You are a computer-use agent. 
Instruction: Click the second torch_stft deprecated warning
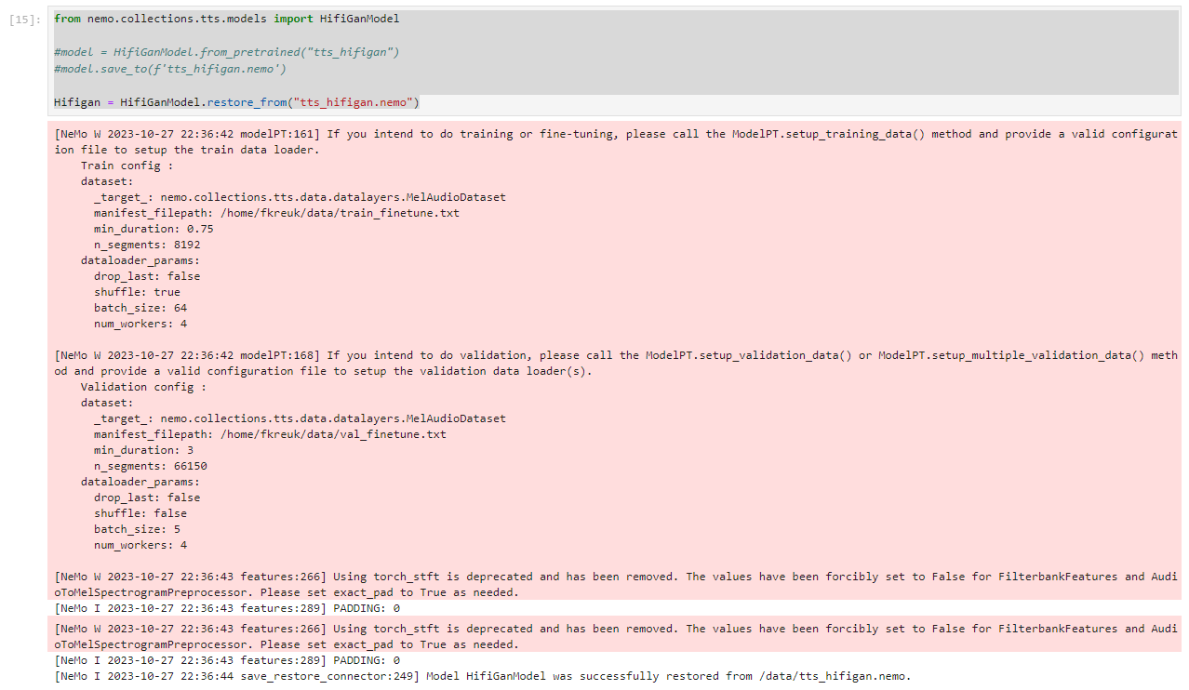click(616, 636)
